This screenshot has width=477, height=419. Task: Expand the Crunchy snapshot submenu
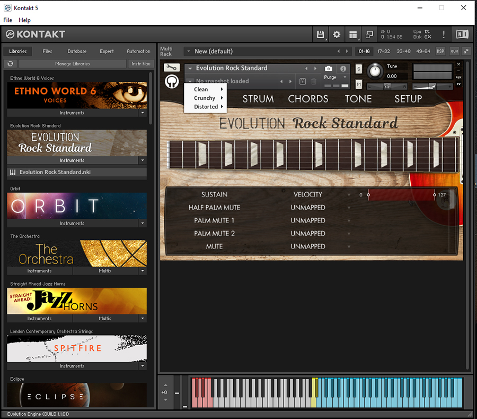(205, 98)
